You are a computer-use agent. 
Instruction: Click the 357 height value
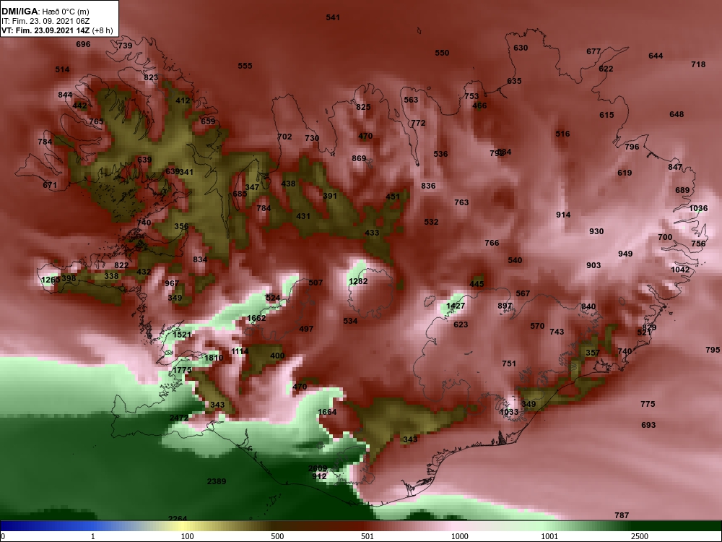point(593,353)
